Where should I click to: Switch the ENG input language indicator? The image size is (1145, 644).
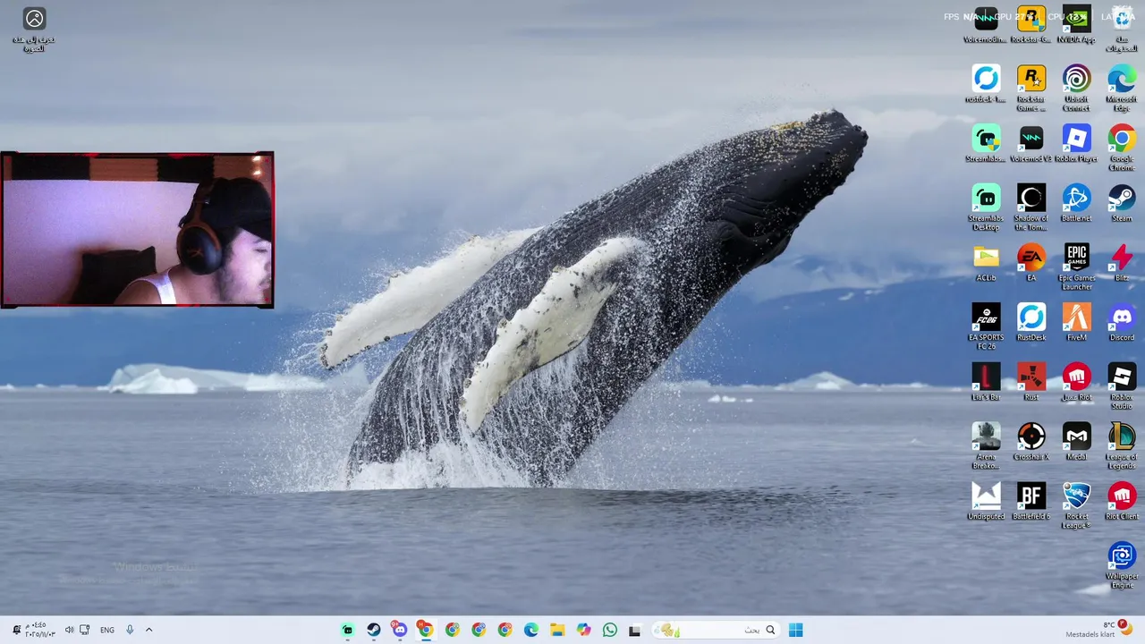(107, 630)
